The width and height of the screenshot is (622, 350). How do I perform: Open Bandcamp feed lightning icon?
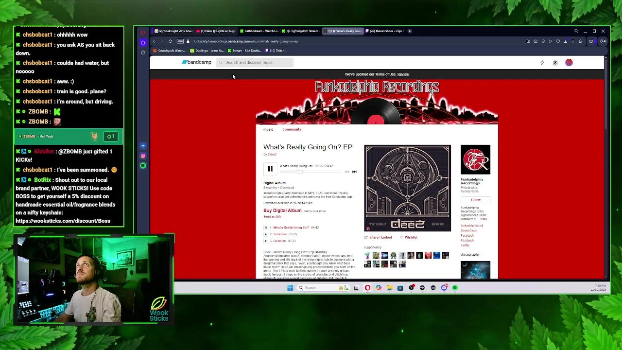542,63
